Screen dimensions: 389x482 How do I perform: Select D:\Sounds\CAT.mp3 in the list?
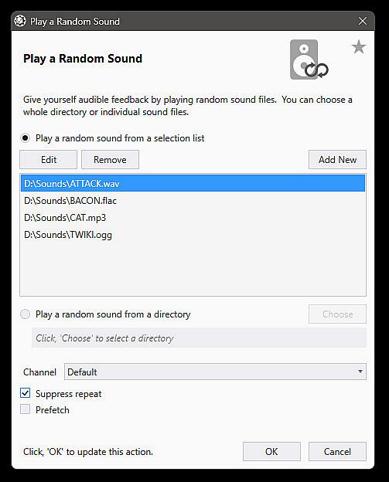[x=193, y=218]
